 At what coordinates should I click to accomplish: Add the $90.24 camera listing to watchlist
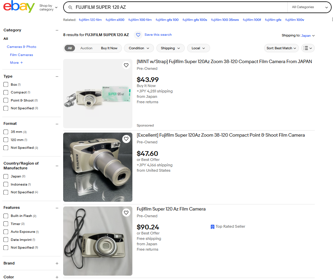(x=126, y=213)
